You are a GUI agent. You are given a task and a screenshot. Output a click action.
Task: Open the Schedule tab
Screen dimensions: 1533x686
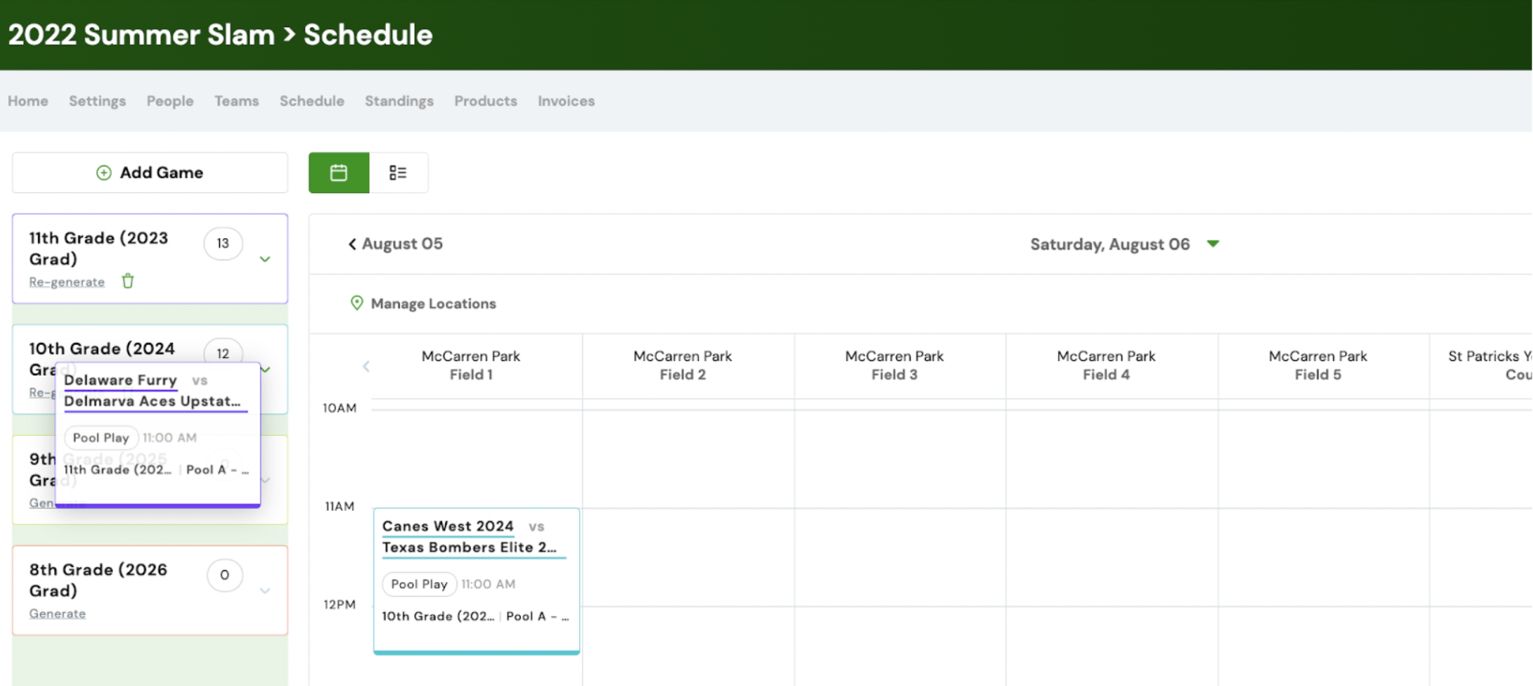[312, 101]
